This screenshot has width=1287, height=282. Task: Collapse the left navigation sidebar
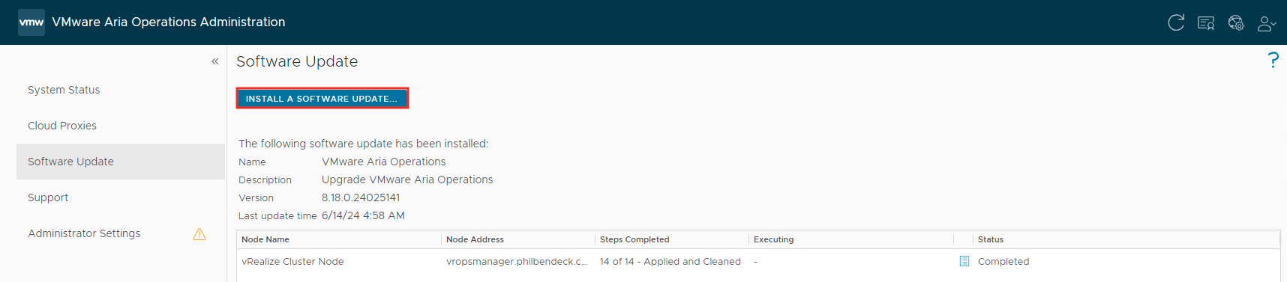(x=215, y=61)
